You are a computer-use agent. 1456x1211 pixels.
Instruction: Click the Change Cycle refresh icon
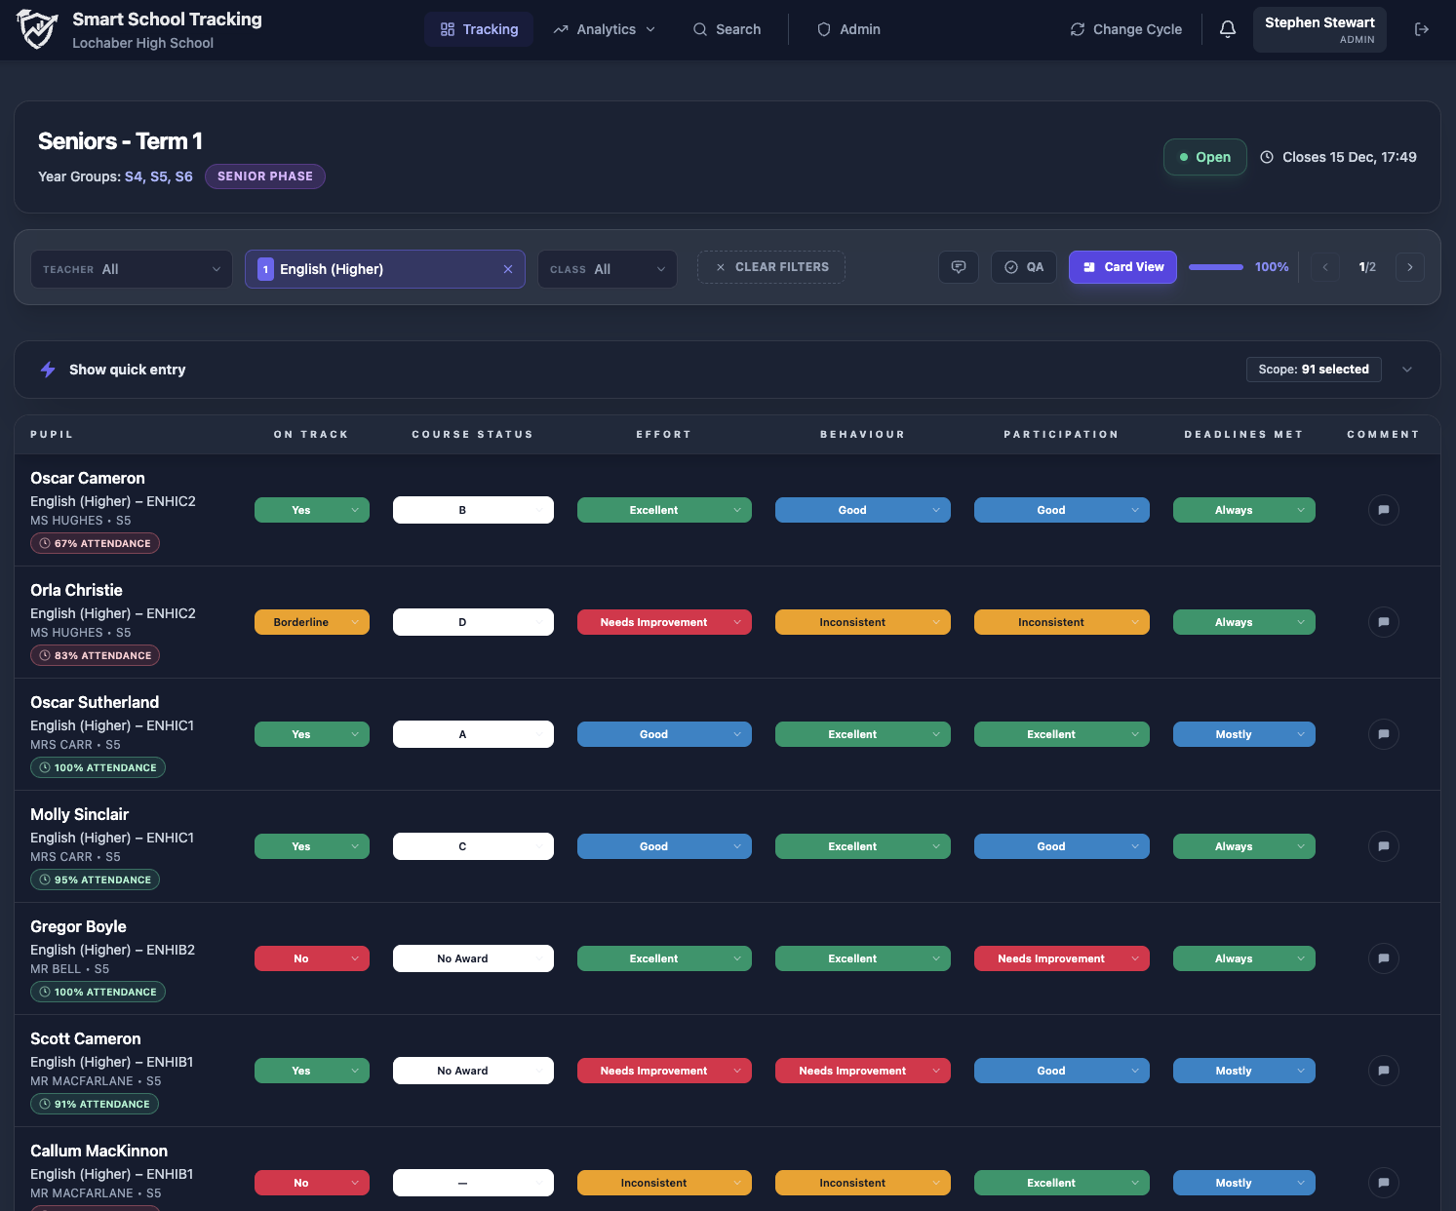tap(1077, 29)
